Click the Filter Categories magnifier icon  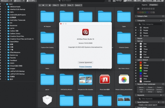[x=140, y=24]
